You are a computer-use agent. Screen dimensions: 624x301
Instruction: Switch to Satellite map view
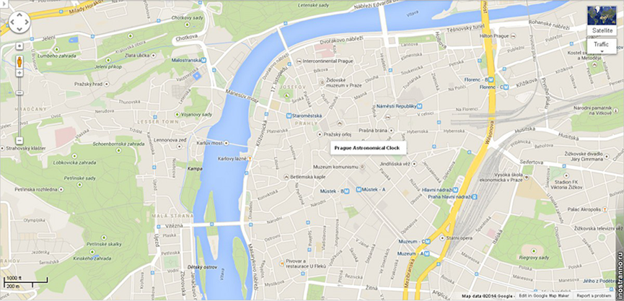point(602,30)
